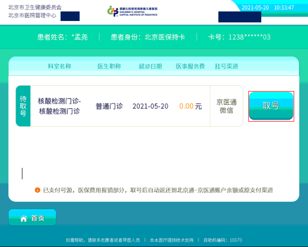Click the 挂号渠道 column header

(x=226, y=66)
